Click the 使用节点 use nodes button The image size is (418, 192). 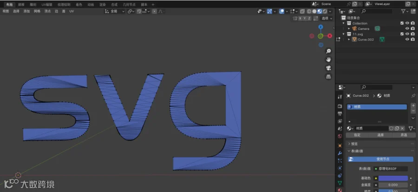pos(381,159)
